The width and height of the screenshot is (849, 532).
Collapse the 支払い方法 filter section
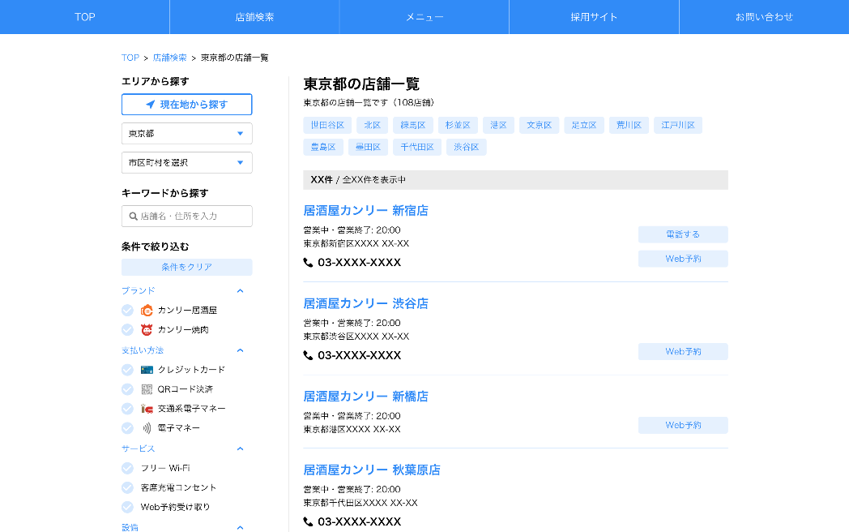point(240,350)
